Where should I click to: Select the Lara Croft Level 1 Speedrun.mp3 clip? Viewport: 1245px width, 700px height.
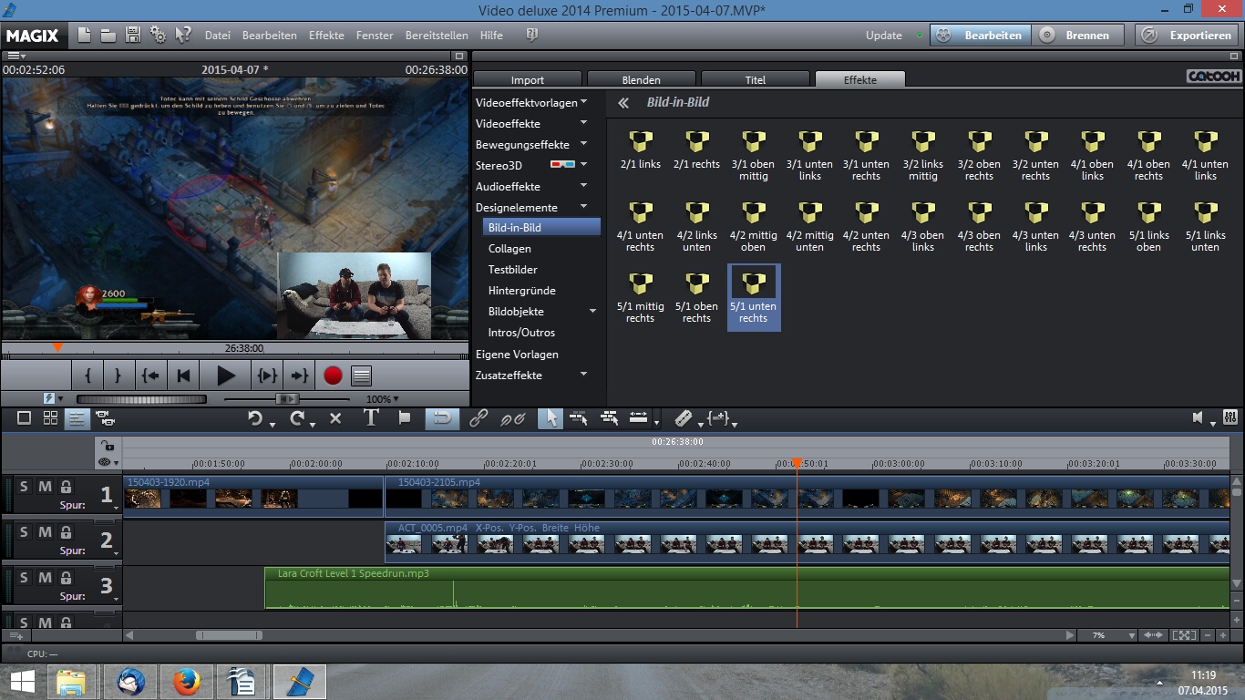coord(746,589)
